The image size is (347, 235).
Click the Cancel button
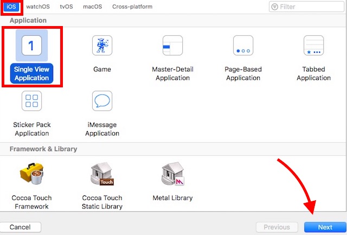[x=20, y=227]
